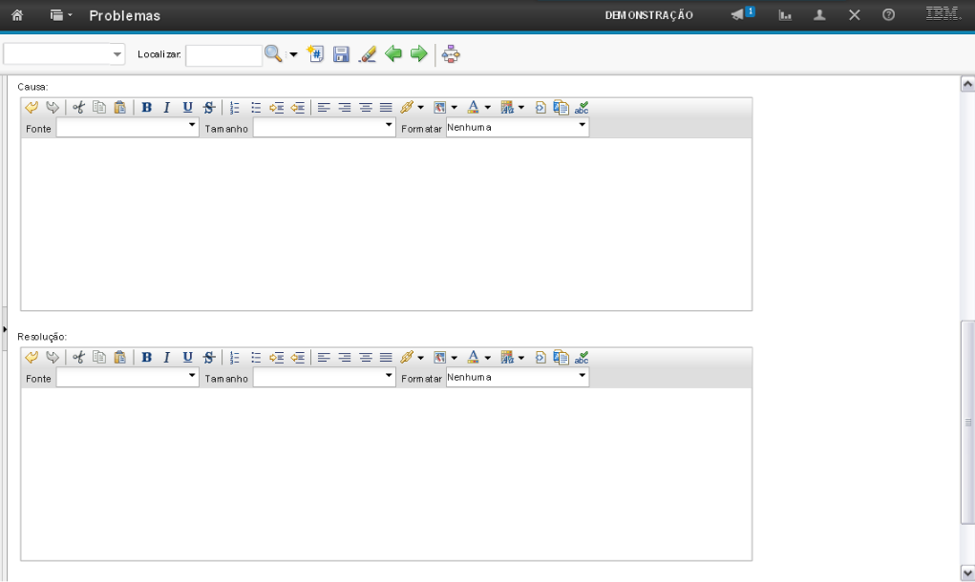
Task: Click the new record icon in main toolbar
Action: point(316,54)
